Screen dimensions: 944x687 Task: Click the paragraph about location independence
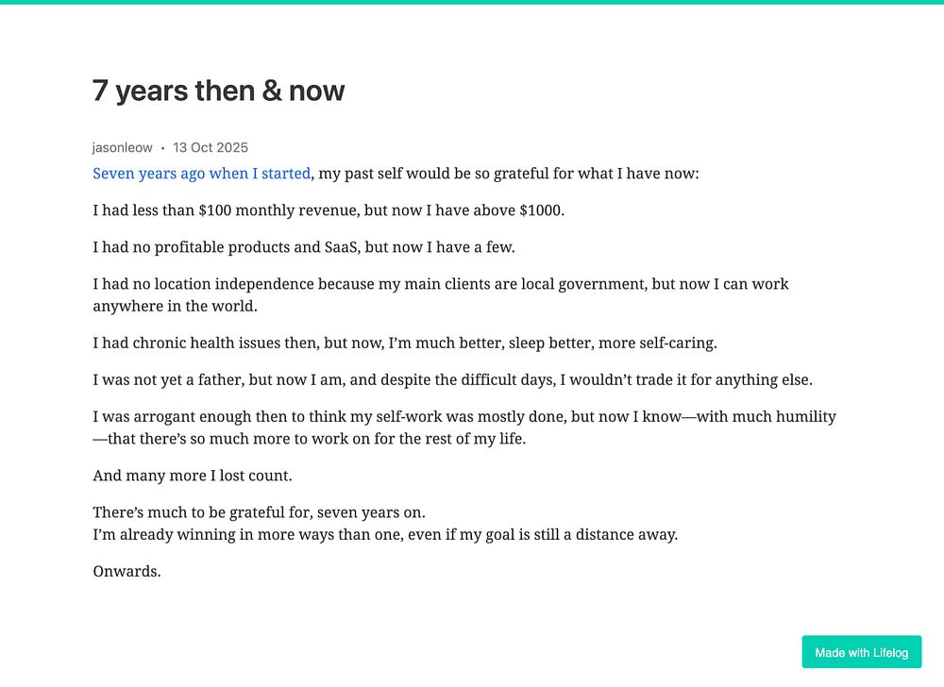pyautogui.click(x=441, y=294)
